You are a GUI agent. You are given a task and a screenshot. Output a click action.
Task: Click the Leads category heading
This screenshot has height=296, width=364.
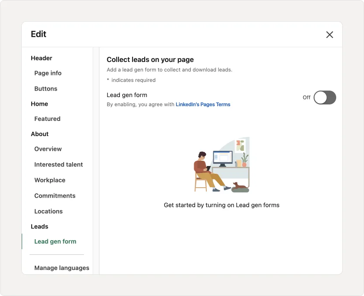click(40, 227)
